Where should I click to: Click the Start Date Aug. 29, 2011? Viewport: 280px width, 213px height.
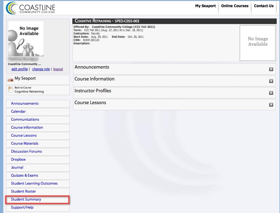coord(99,37)
